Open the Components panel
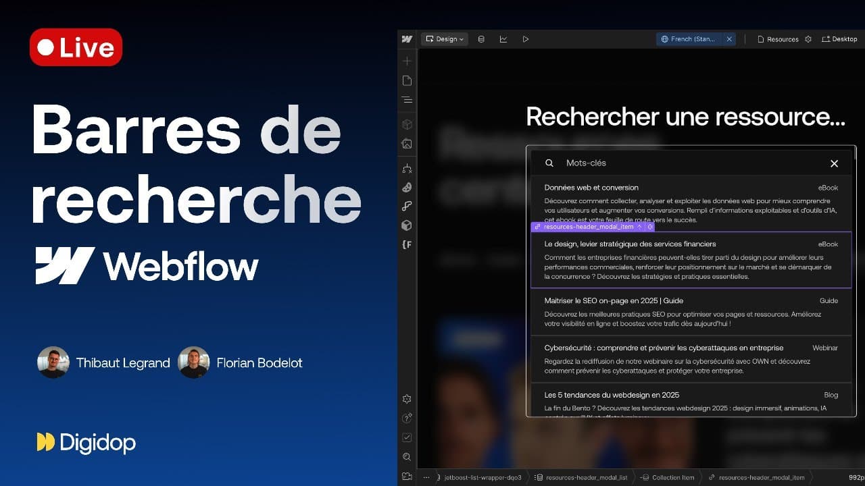The height and width of the screenshot is (486, 865). [x=407, y=124]
